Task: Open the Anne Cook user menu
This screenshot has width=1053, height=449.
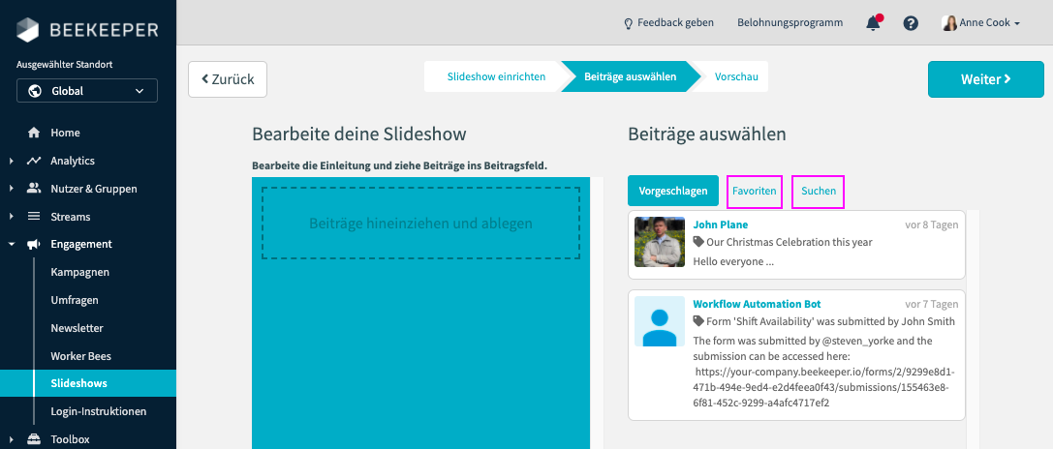Action: tap(981, 22)
